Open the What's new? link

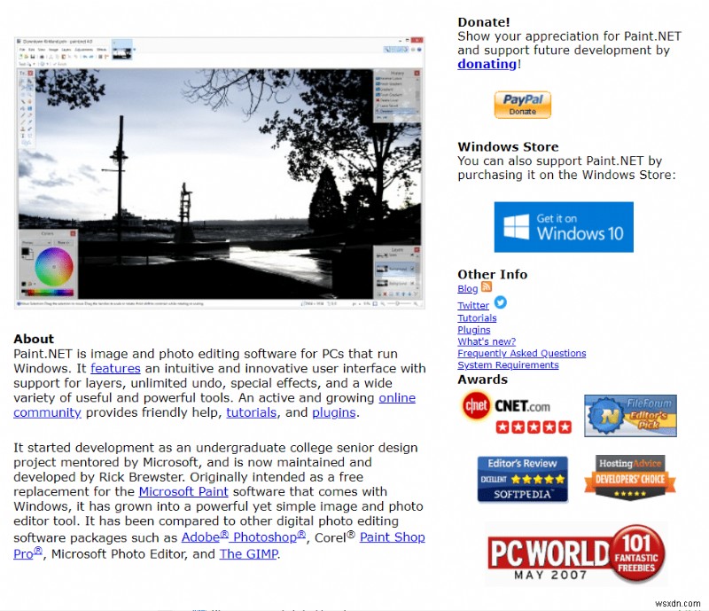(x=487, y=341)
